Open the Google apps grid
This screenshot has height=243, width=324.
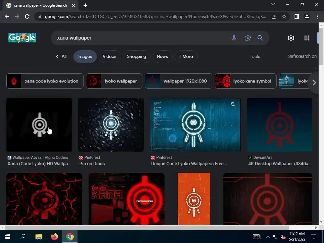point(307,38)
